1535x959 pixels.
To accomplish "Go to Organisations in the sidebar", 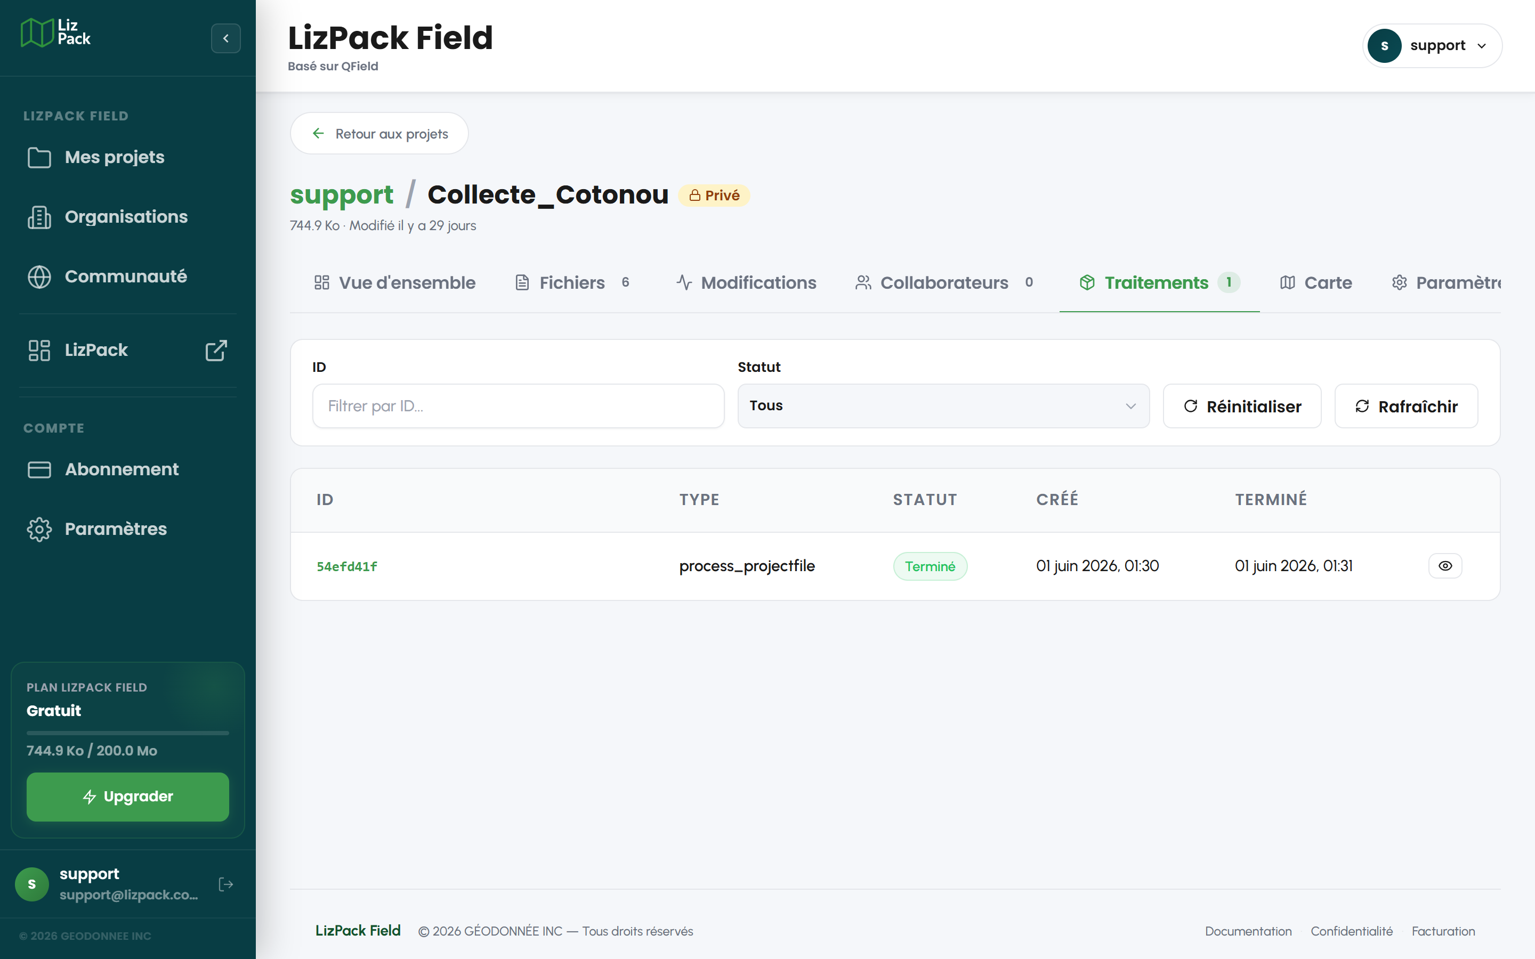I will (127, 217).
